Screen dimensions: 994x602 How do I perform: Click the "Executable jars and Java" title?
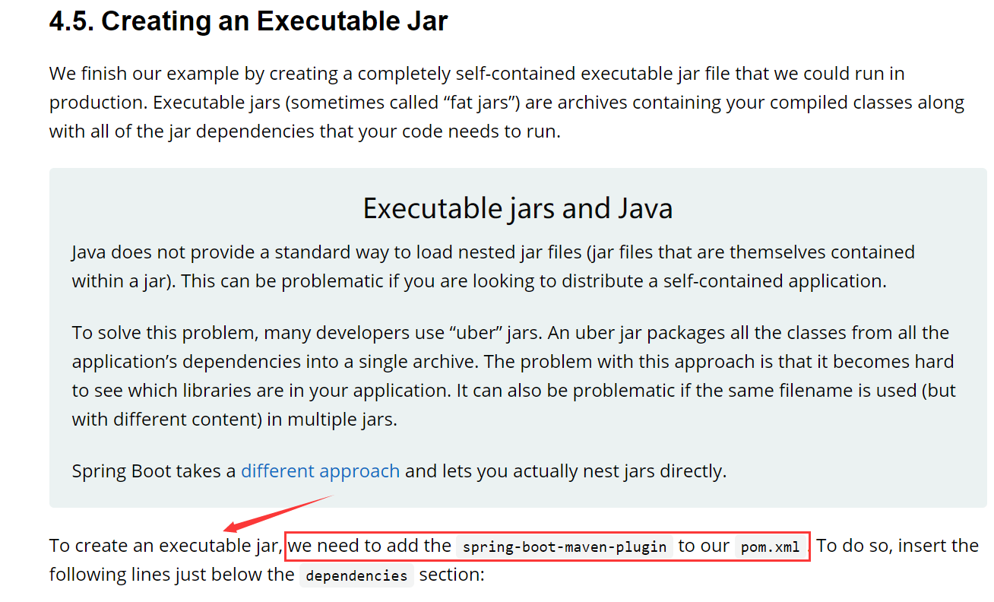[x=518, y=208]
